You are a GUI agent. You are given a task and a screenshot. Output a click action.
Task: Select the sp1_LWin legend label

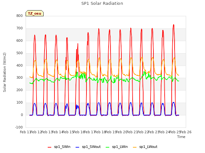click(120, 147)
